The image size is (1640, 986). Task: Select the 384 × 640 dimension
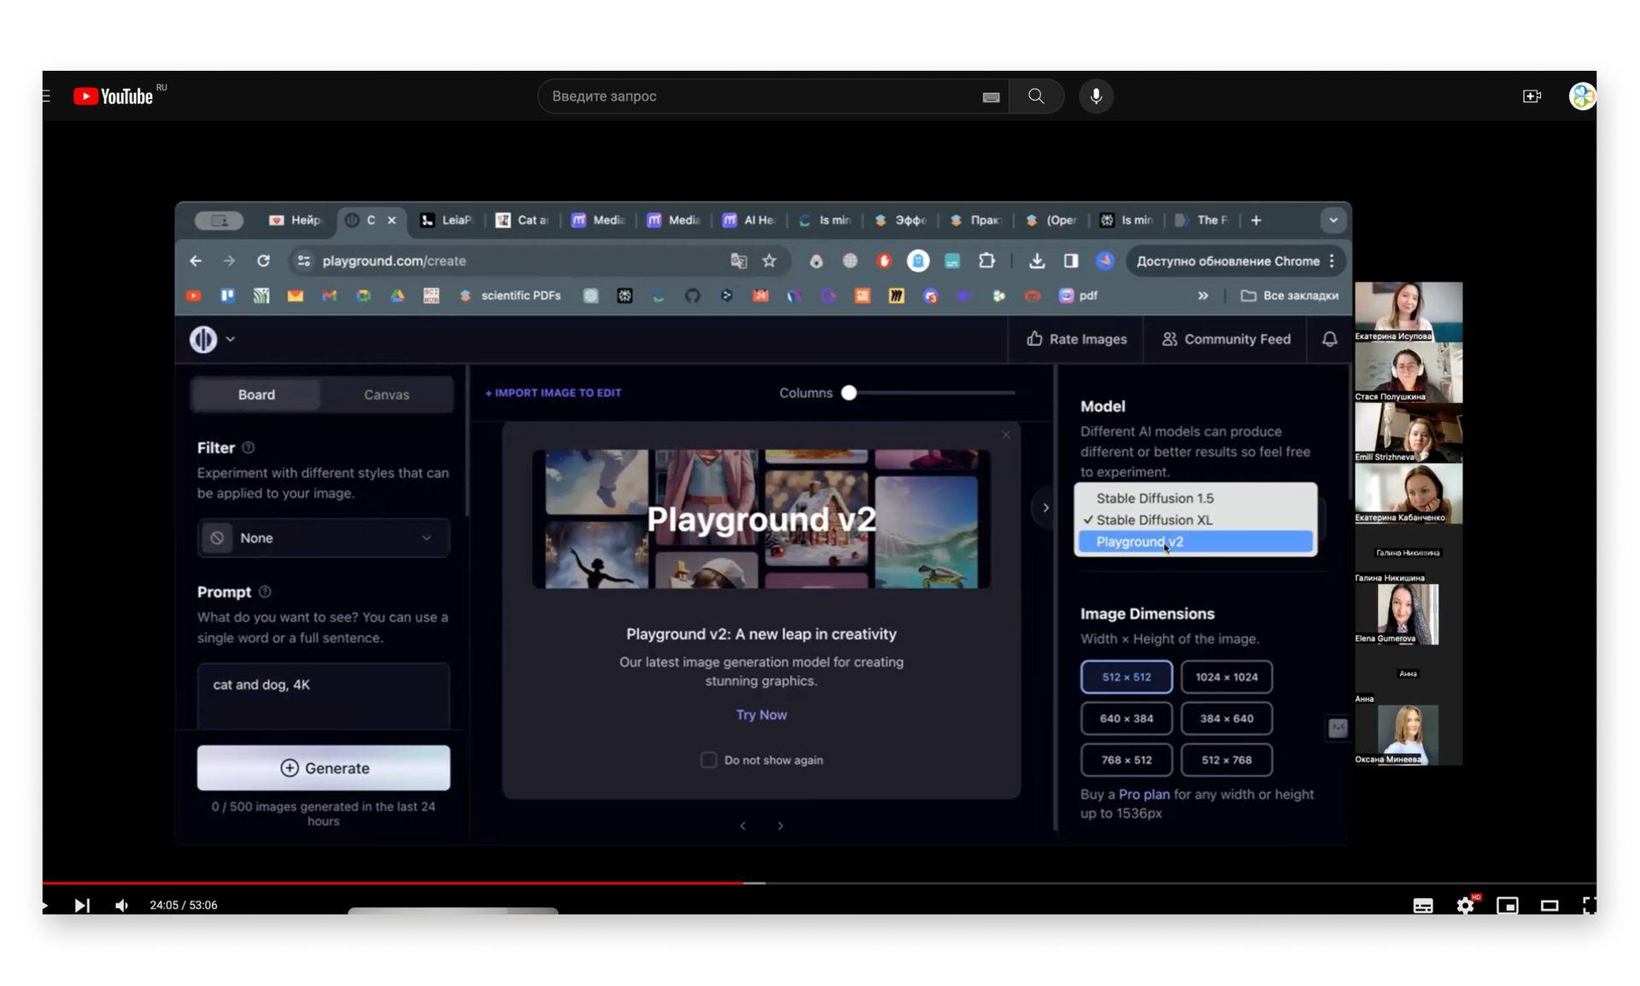coord(1227,719)
